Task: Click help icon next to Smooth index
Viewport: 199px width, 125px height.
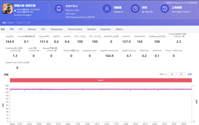Action: pyautogui.click(x=34, y=36)
